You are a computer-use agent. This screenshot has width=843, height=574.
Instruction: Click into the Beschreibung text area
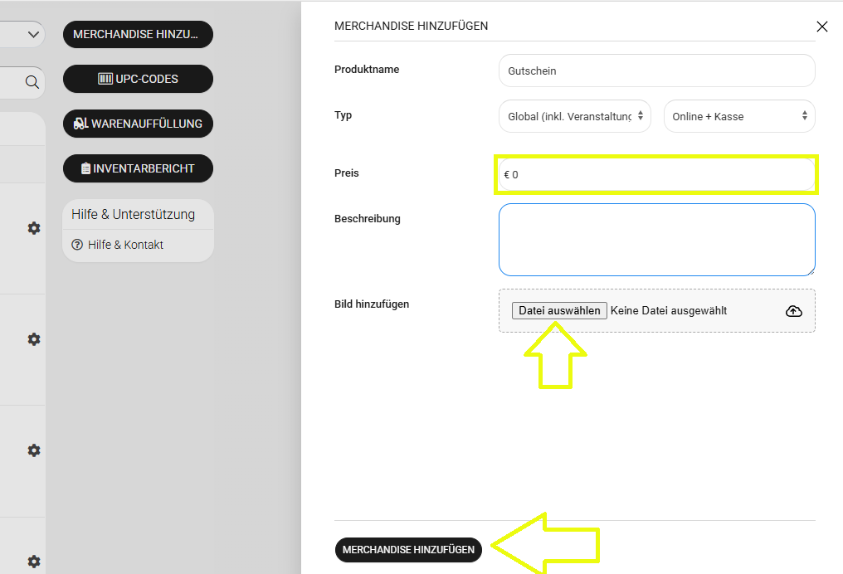click(656, 240)
